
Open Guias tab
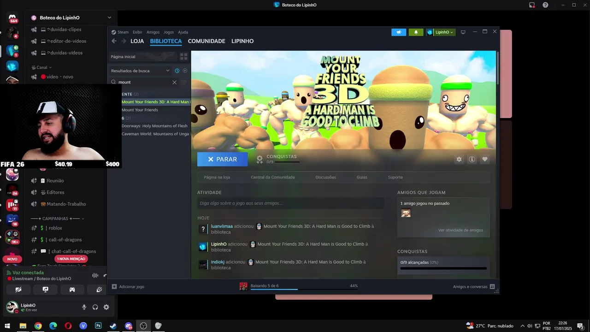coord(362,177)
